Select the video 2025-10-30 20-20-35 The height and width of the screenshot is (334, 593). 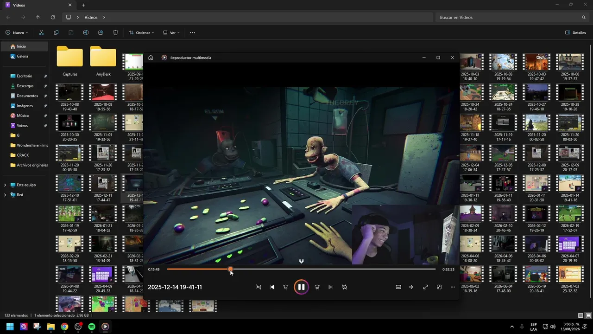coord(70,128)
